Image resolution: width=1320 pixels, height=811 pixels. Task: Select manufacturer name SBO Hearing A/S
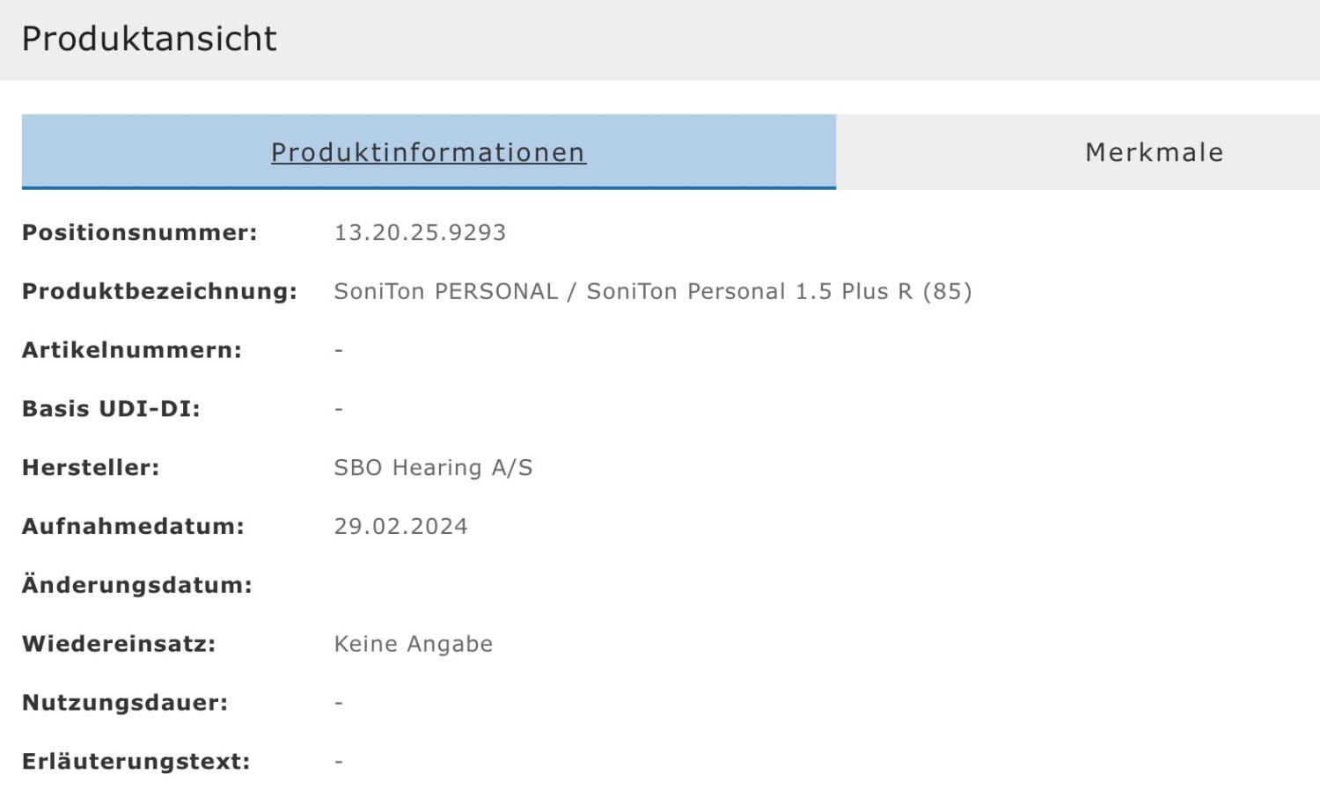pyautogui.click(x=433, y=468)
